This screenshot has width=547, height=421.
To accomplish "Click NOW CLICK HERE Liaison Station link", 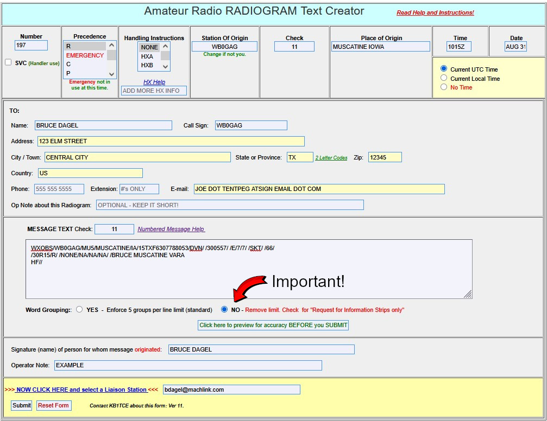I will (x=81, y=390).
